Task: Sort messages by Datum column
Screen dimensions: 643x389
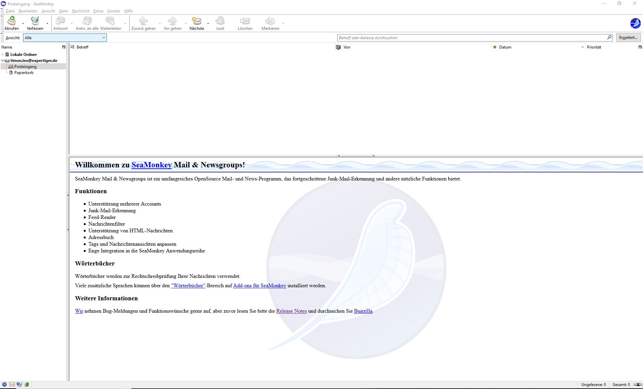Action: pos(541,47)
